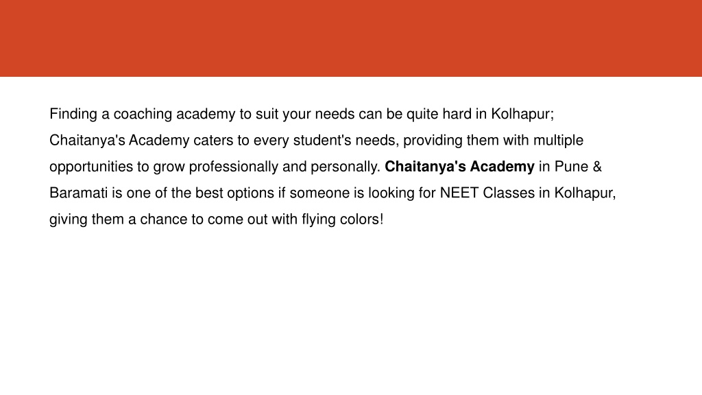702x395 pixels.
Task: Click the word Classes after NEET
Action: coord(509,193)
